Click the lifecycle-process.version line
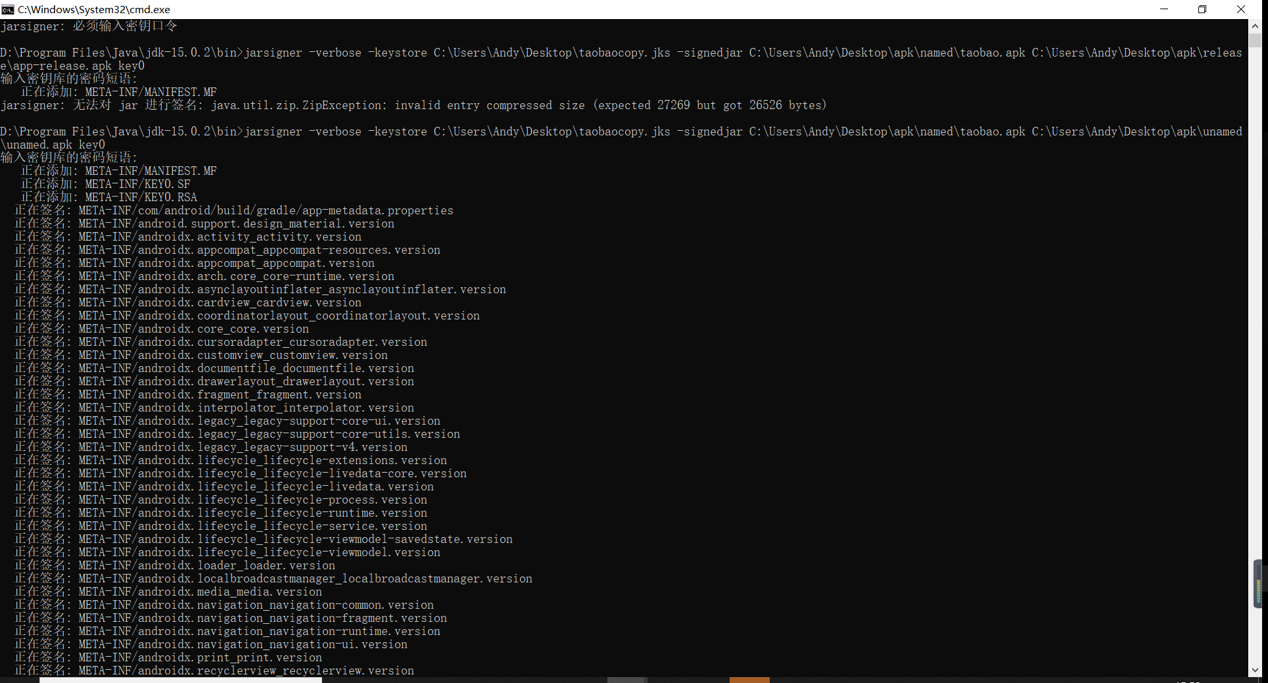 click(x=221, y=500)
